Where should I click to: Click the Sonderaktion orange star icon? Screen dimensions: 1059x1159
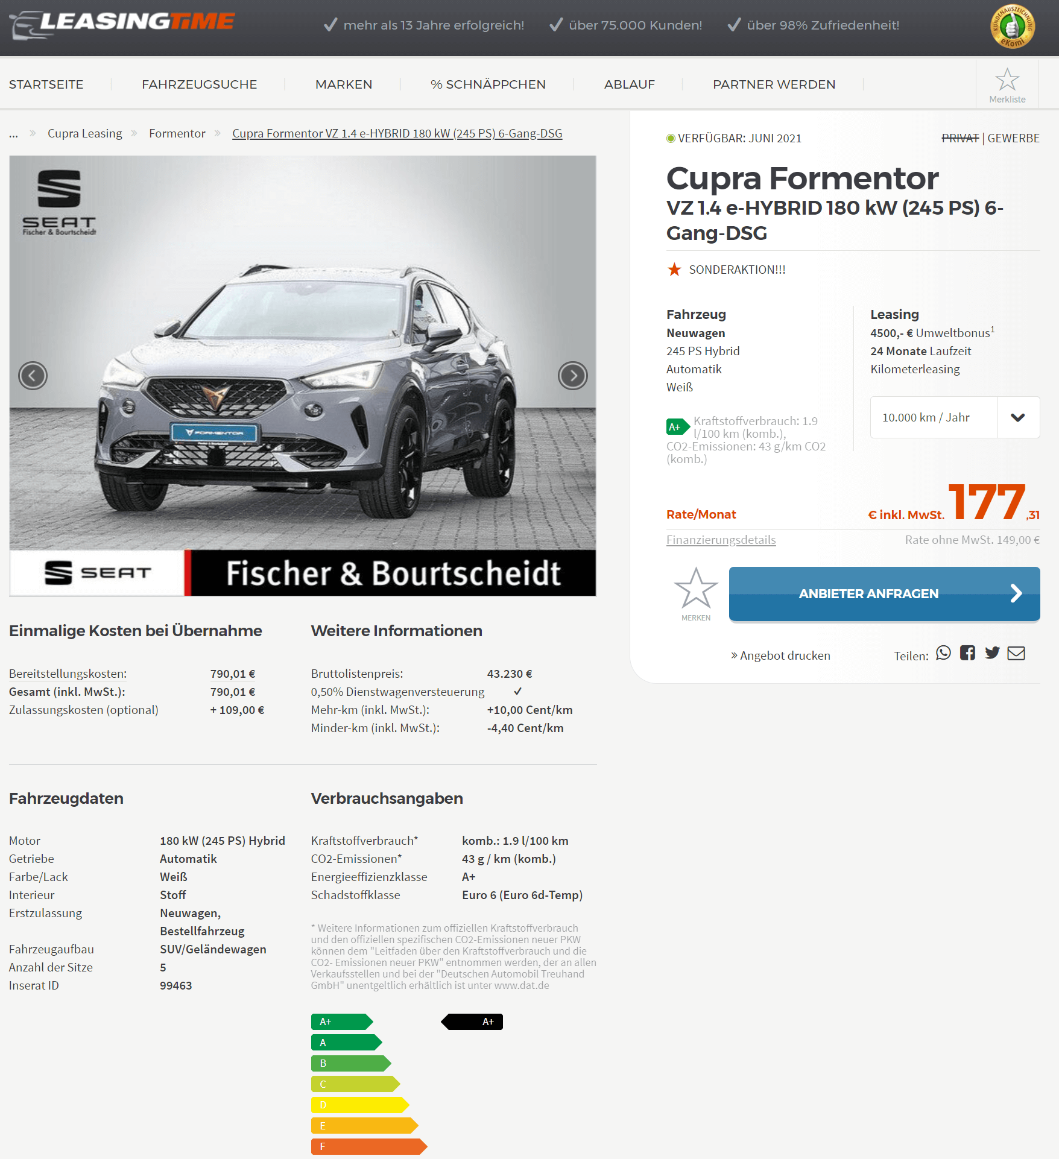(674, 270)
